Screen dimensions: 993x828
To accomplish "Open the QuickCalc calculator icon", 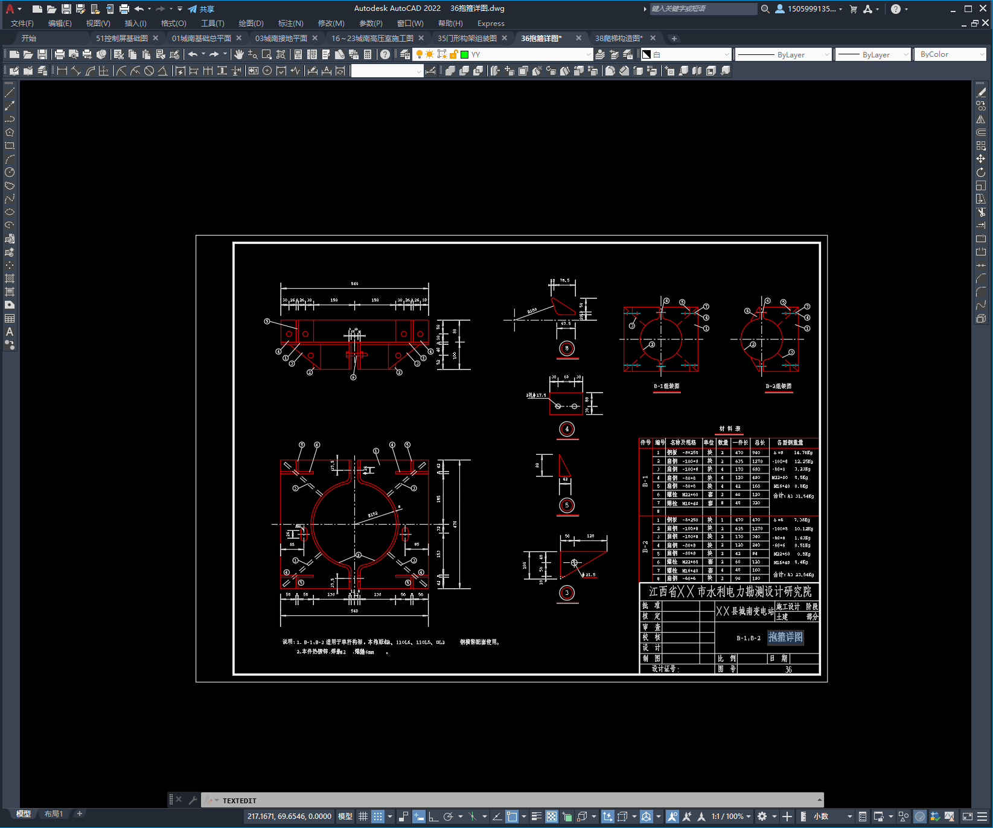I will click(368, 54).
